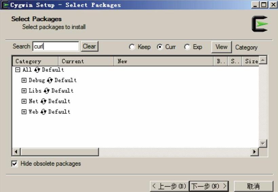The height and width of the screenshot is (192, 278).
Task: Expand the Net category
Action: 24,101
